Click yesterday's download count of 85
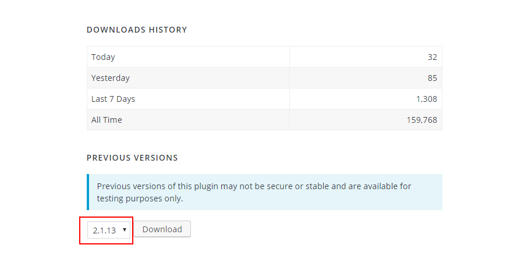Screen dimensions: 528x259 pos(431,78)
